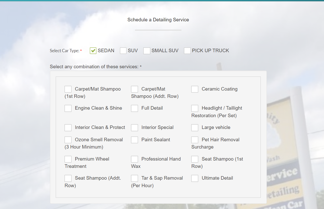Screen dimensions: 324x209
Task: Select Engine Clean & Shine
Action: [68, 108]
